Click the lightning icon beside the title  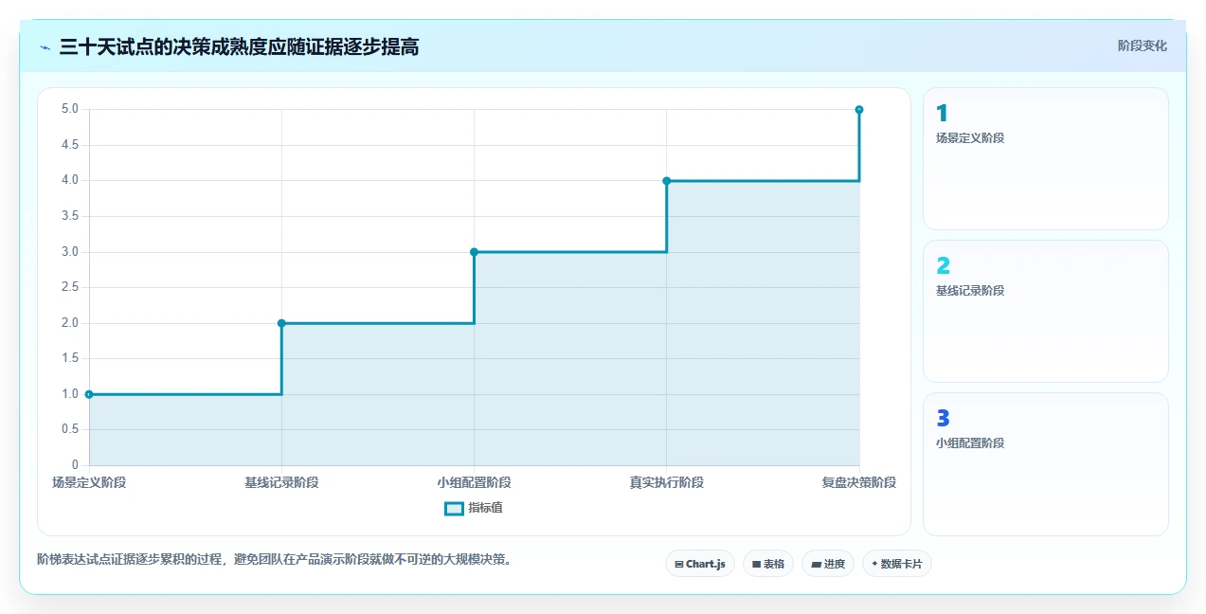coord(45,47)
